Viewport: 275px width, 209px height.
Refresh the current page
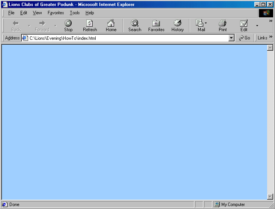point(90,26)
